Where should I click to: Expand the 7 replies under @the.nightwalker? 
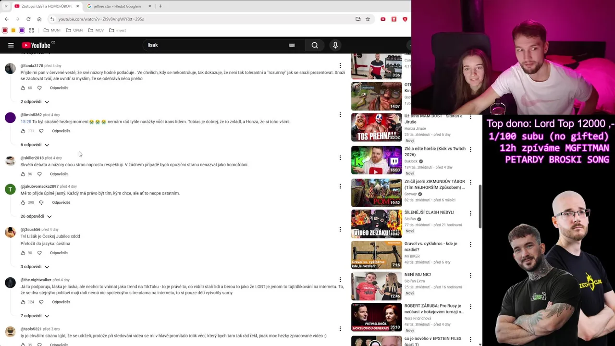click(35, 316)
